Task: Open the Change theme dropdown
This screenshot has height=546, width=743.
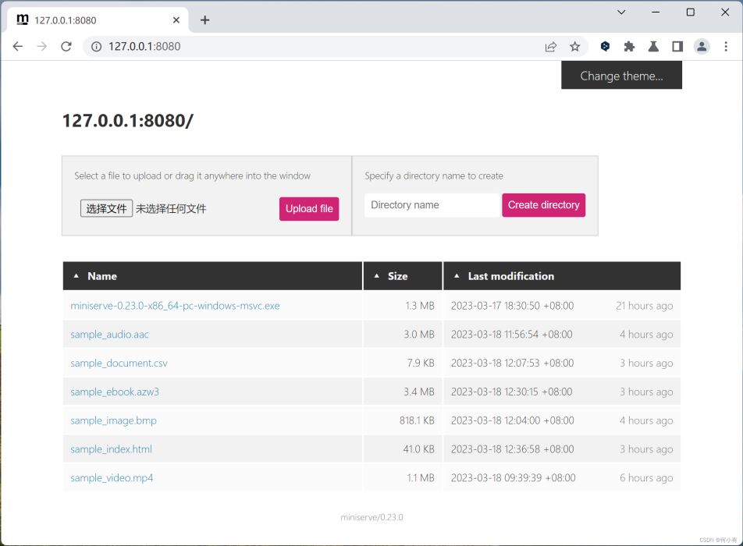Action: click(x=621, y=76)
